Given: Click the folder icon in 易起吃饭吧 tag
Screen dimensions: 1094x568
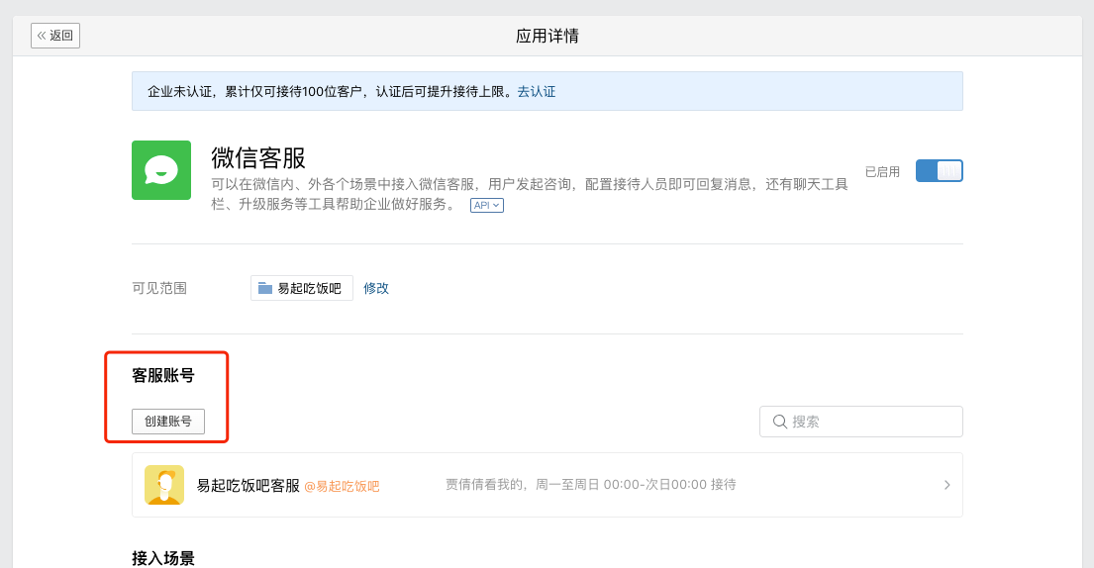Looking at the screenshot, I should (265, 288).
